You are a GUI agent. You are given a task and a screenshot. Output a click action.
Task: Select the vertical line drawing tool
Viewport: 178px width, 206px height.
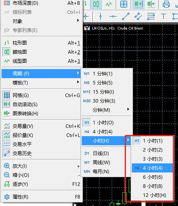click(100, 17)
